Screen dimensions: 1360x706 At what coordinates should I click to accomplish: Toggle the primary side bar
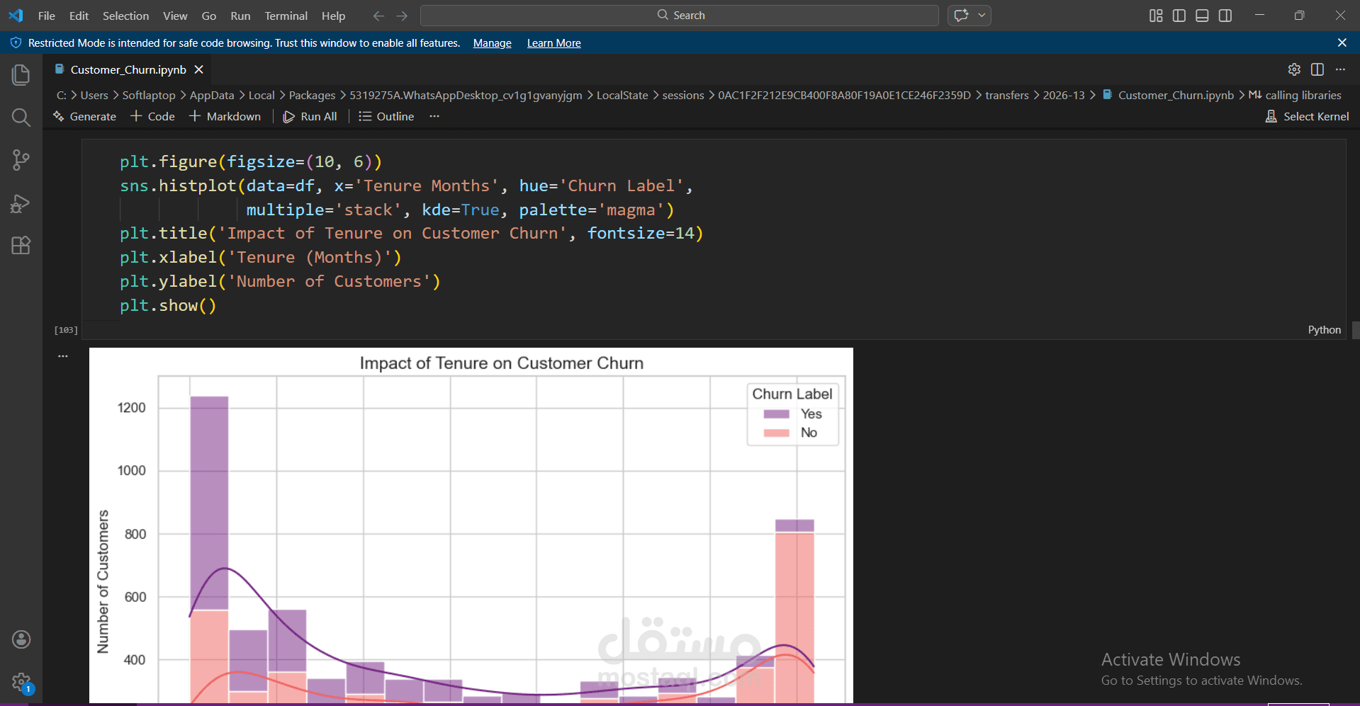coord(1179,16)
